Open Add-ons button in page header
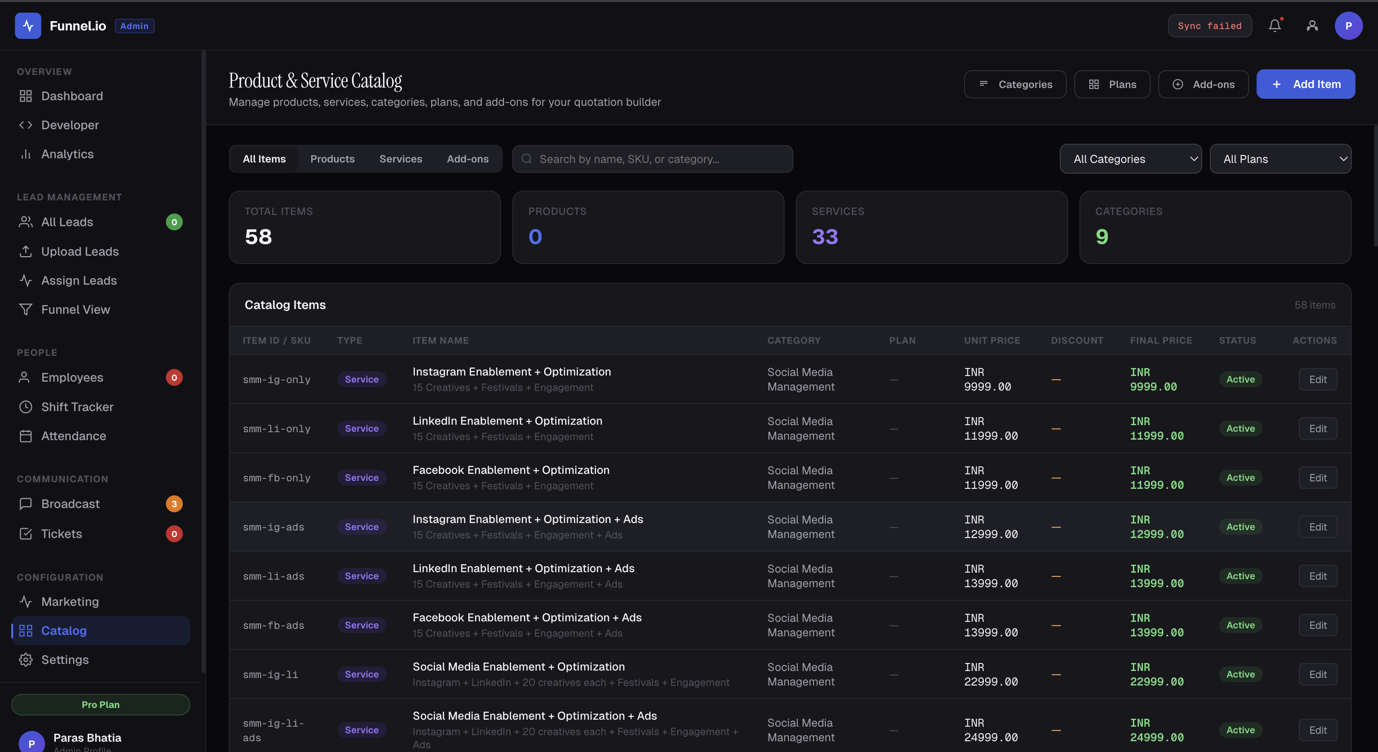1378x752 pixels. point(1203,84)
